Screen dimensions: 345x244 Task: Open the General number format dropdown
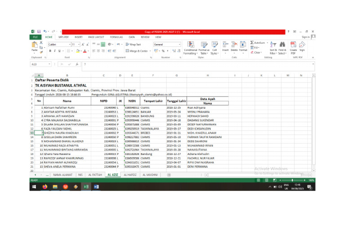click(x=180, y=44)
